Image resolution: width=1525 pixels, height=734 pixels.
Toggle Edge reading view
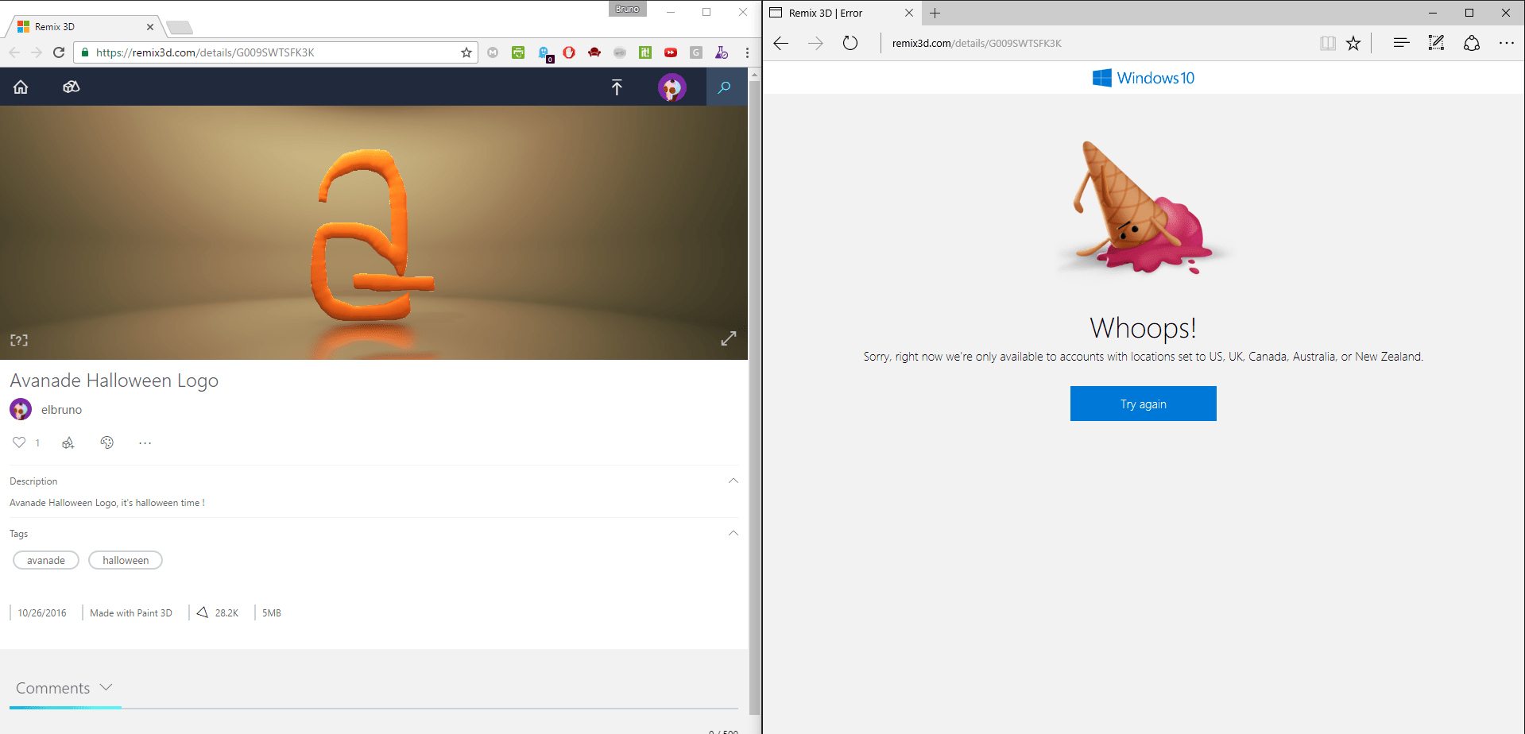[x=1327, y=43]
